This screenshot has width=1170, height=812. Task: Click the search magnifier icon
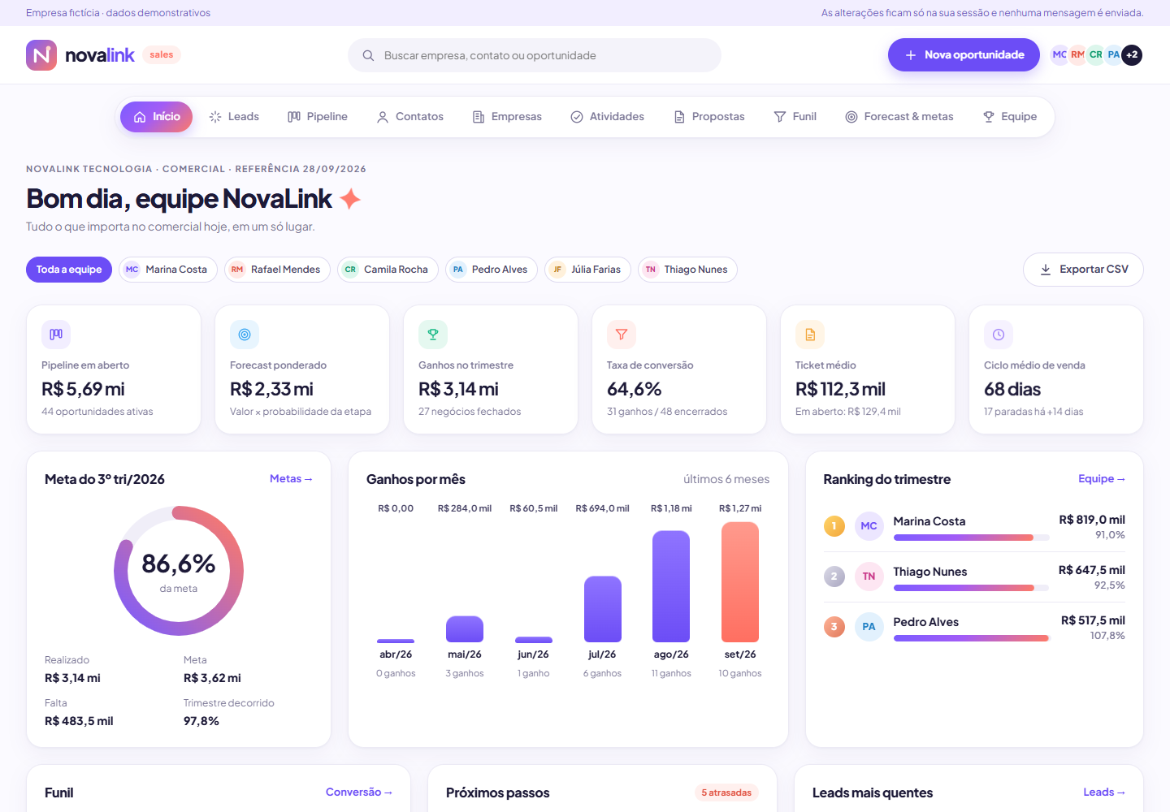pyautogui.click(x=368, y=55)
